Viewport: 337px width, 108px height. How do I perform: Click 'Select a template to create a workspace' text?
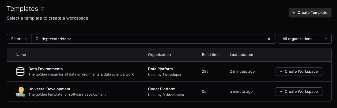48,18
